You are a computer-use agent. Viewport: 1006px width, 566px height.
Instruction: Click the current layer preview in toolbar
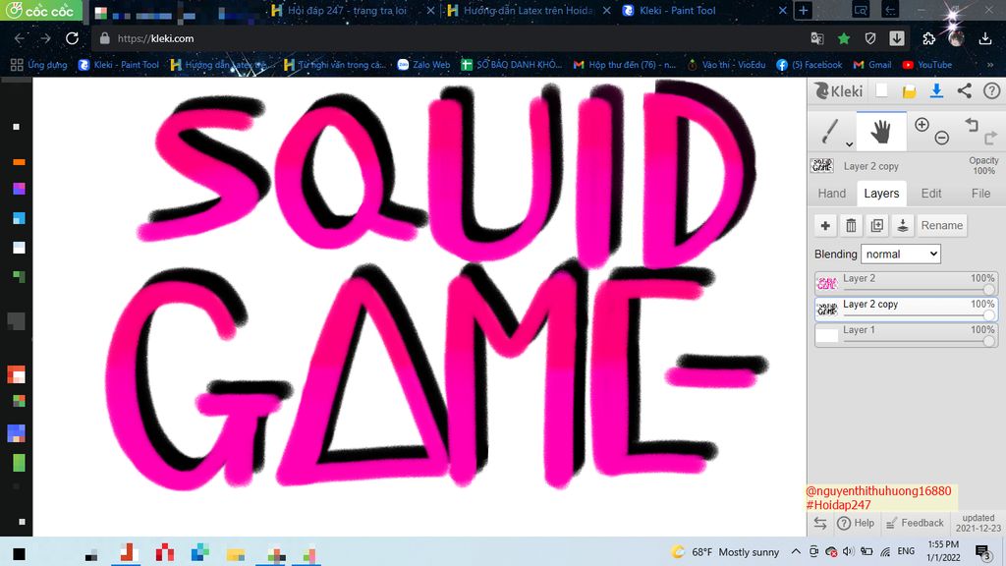click(822, 165)
